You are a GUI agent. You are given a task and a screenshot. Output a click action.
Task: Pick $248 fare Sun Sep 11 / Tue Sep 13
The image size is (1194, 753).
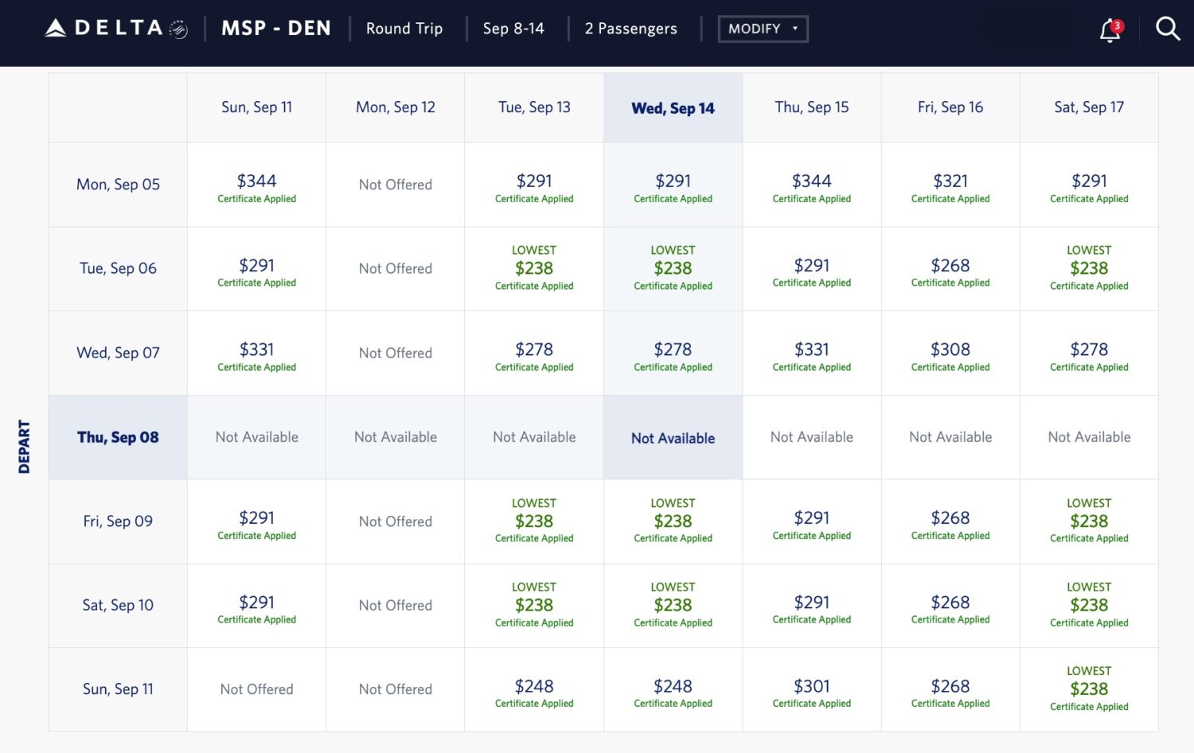pyautogui.click(x=534, y=689)
